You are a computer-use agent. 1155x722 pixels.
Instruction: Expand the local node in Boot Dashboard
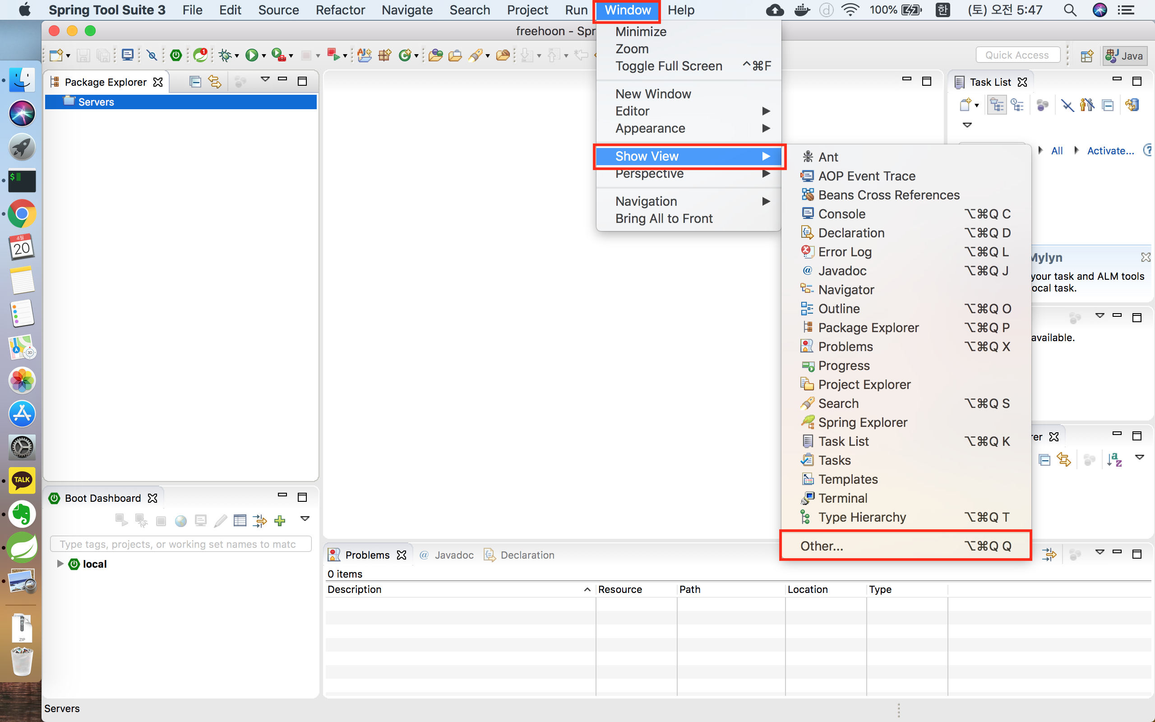[60, 564]
